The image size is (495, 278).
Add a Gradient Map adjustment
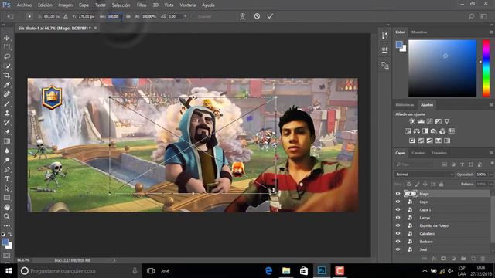pyautogui.click(x=447, y=141)
